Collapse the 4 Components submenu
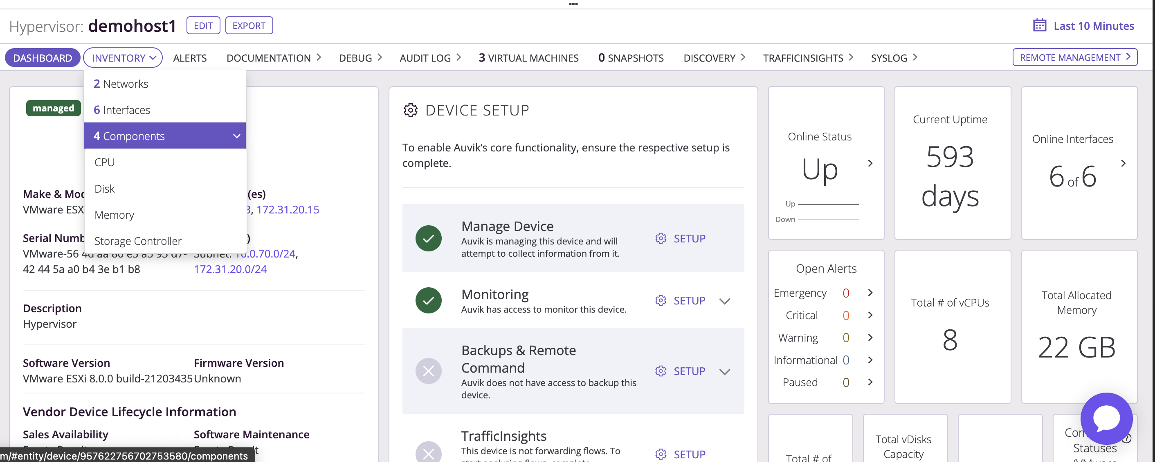Screen dimensions: 1155x462 pos(237,136)
